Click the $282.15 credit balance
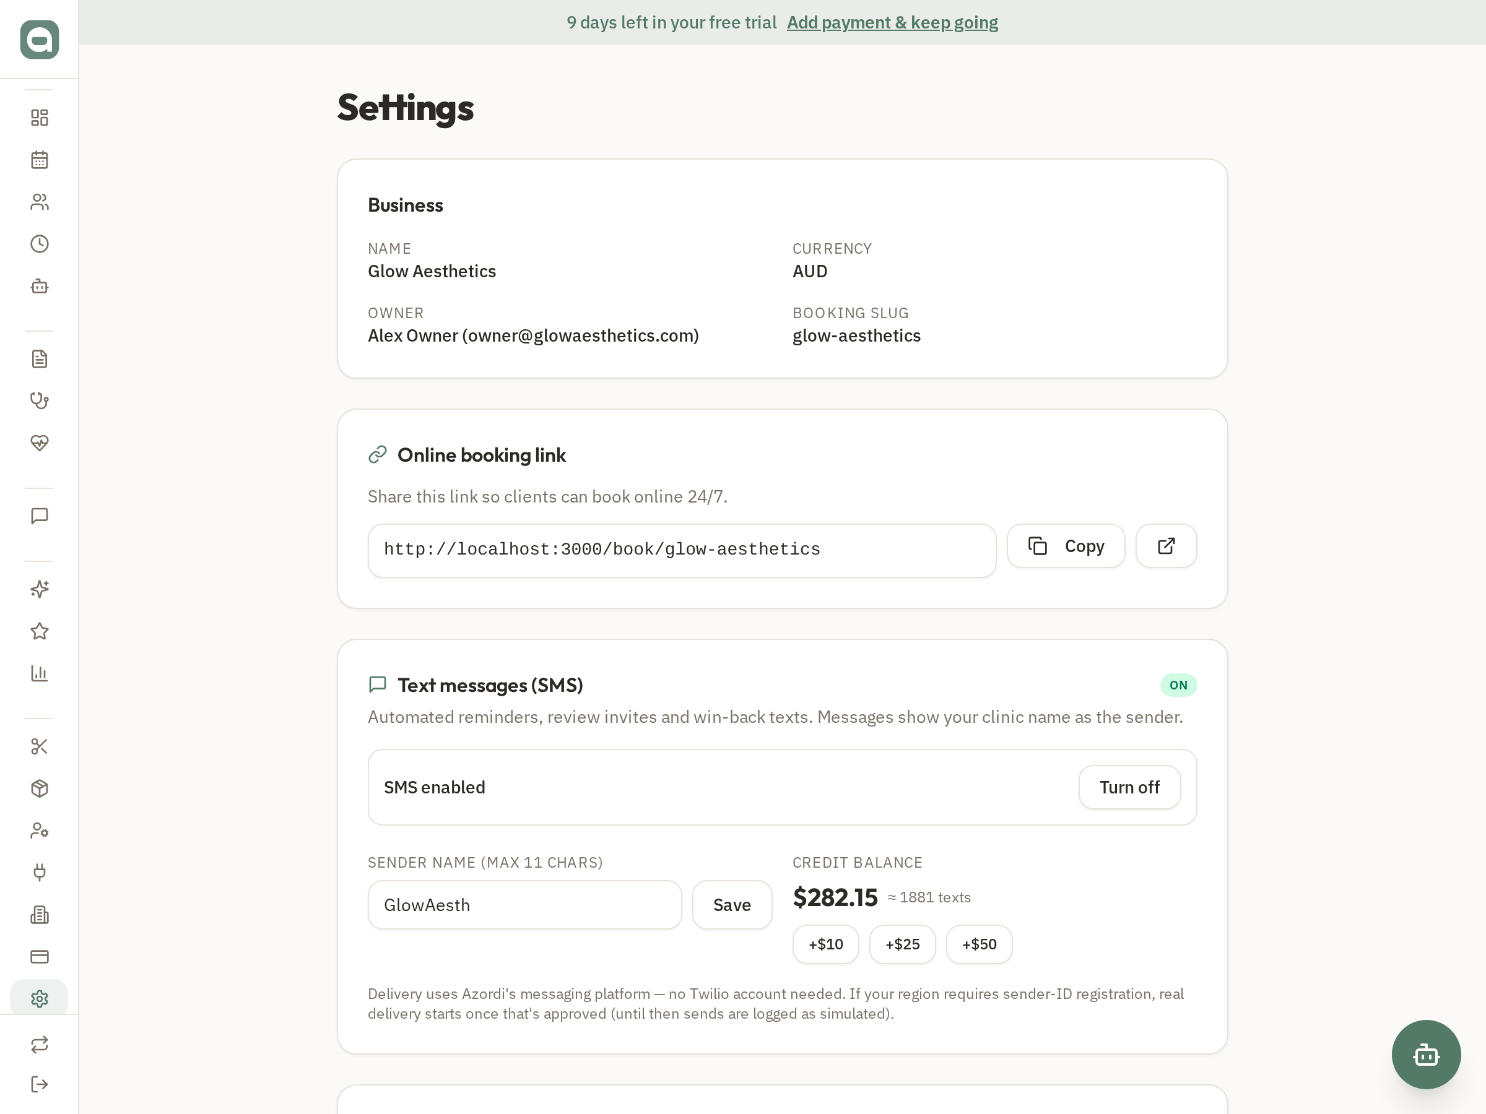This screenshot has height=1114, width=1486. pyautogui.click(x=835, y=898)
